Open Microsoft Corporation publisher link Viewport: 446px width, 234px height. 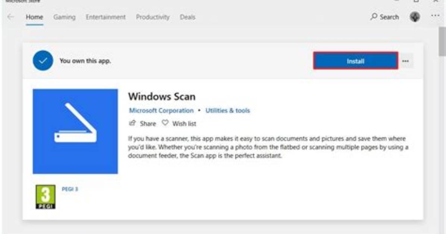point(161,111)
